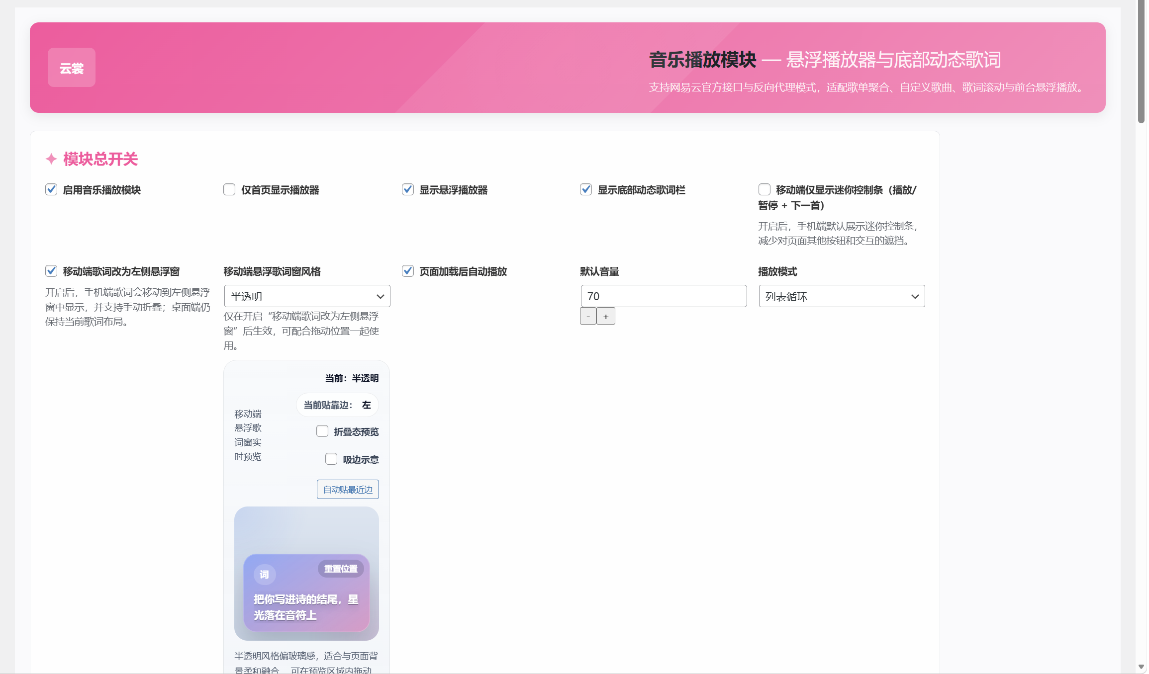Click the 词 lyric icon in preview
Image resolution: width=1149 pixels, height=674 pixels.
264,575
